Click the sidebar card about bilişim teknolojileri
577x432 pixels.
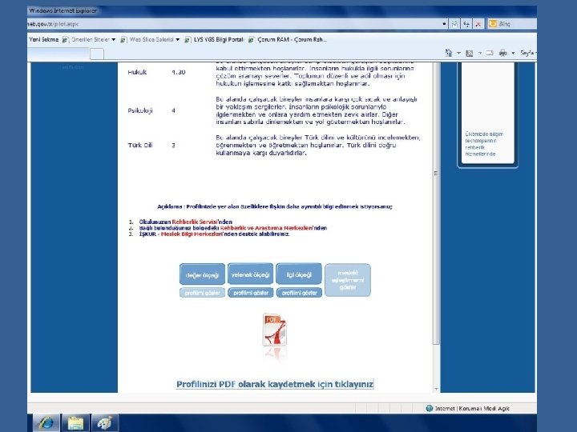coord(487,114)
